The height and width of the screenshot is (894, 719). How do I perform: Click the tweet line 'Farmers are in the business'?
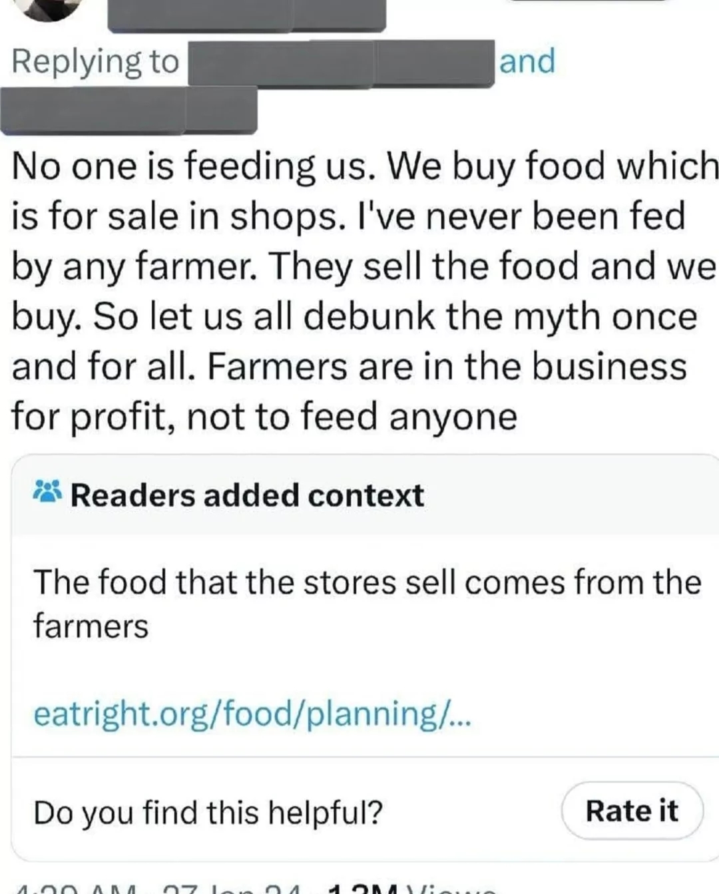447,367
